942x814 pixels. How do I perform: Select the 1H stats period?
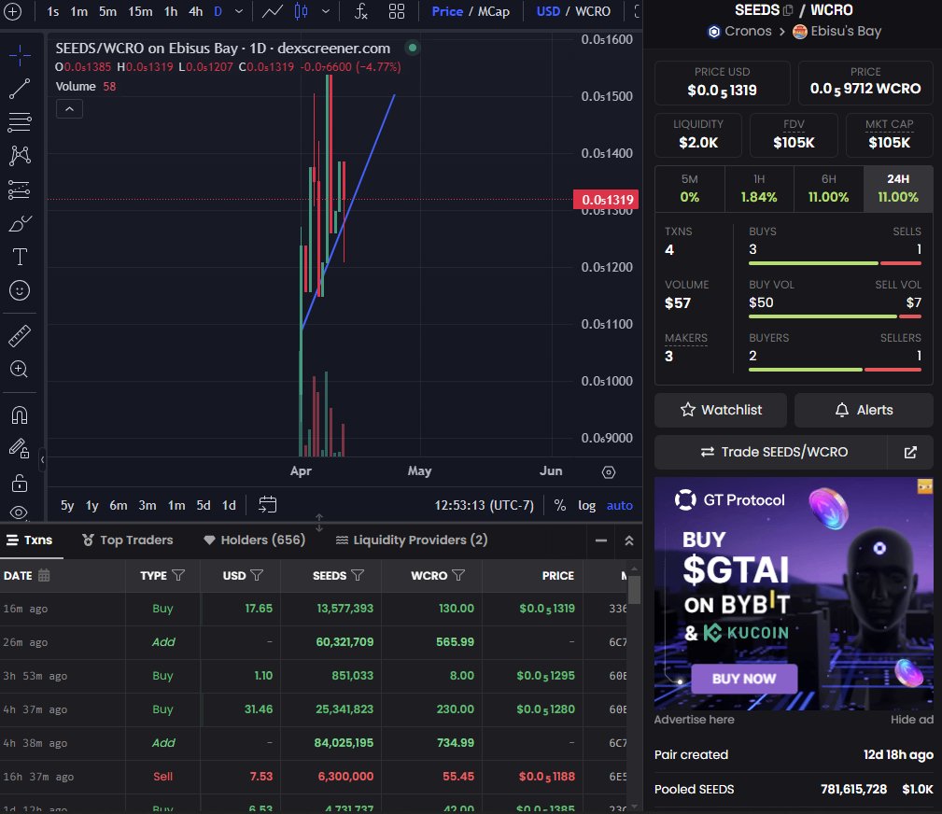click(759, 189)
